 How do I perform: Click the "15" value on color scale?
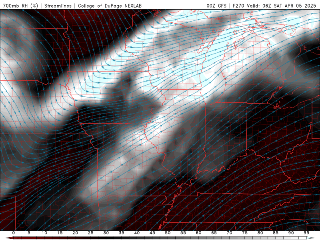coord(60,233)
